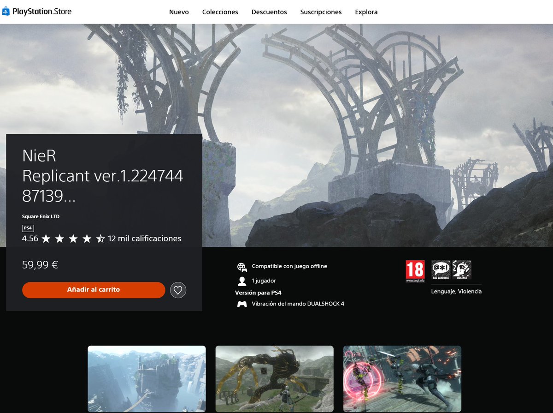Select the Explora menu item

coord(366,12)
